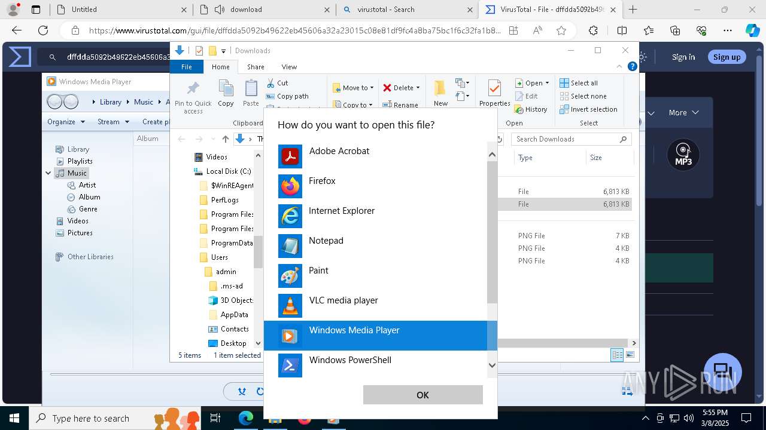Open Microsoft Edge from the taskbar
The image size is (766, 430).
point(246,418)
